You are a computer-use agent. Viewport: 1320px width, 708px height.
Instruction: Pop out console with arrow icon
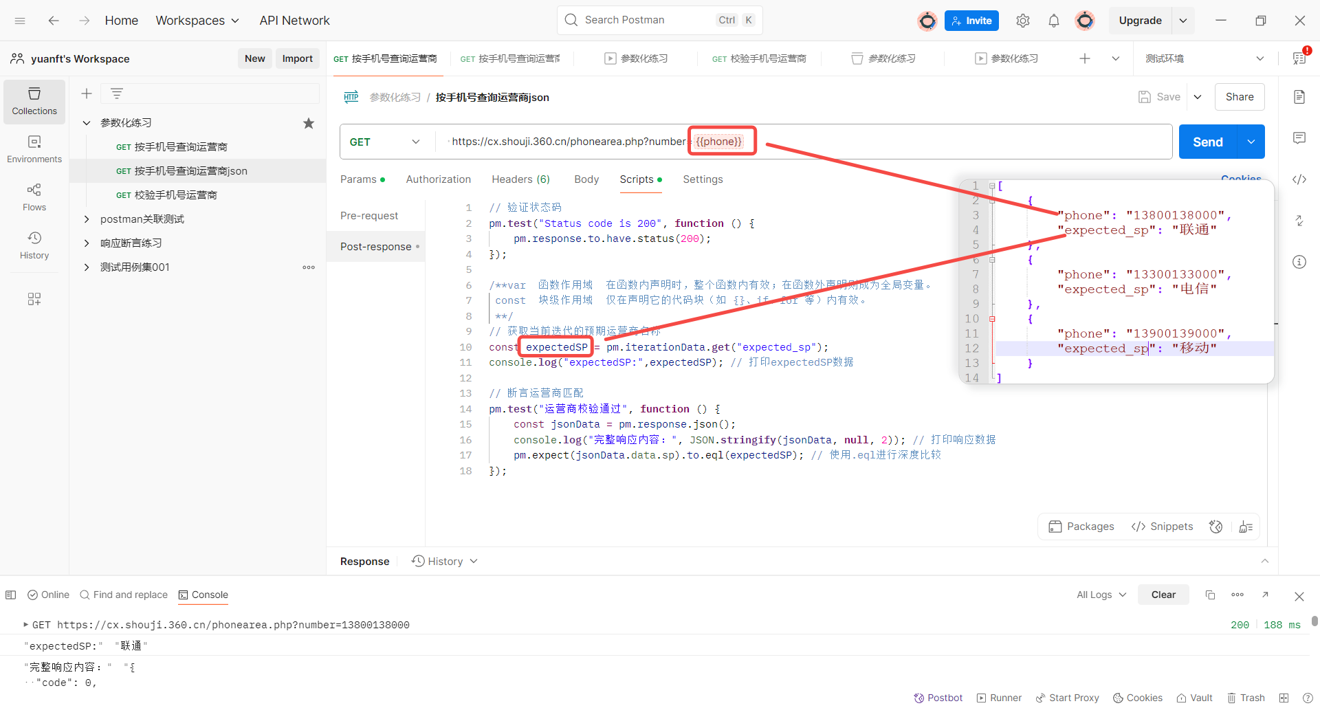(1265, 595)
